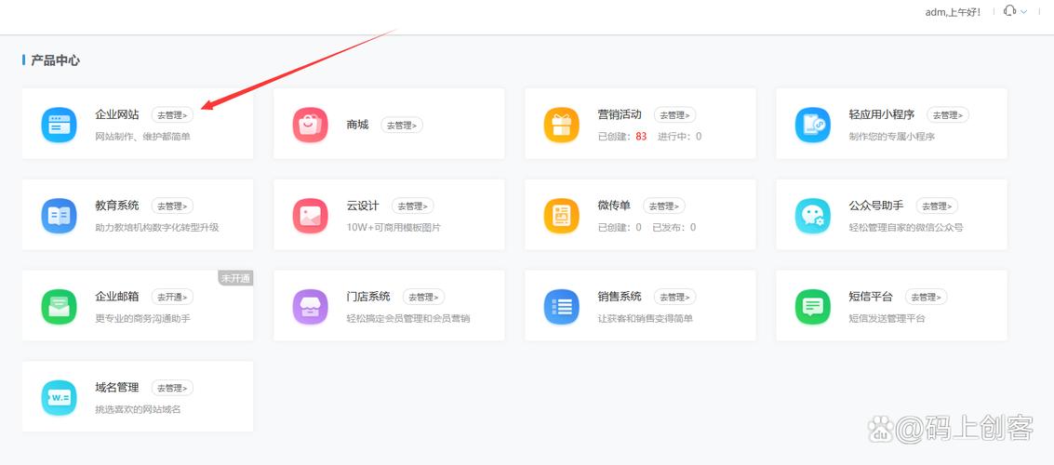Click the 短信平台 title text
This screenshot has width=1054, height=465.
871,296
